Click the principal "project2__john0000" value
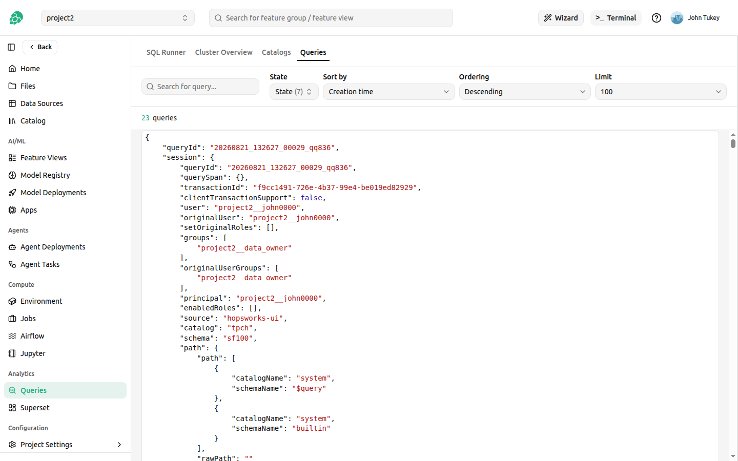This screenshot has height=461, width=738. (279, 298)
